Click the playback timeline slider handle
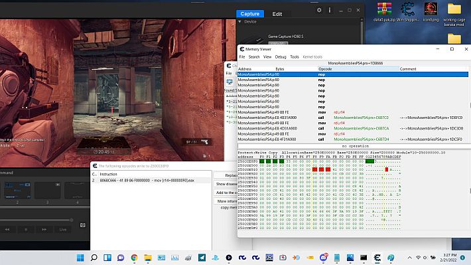471x265 pixels. tap(72, 220)
